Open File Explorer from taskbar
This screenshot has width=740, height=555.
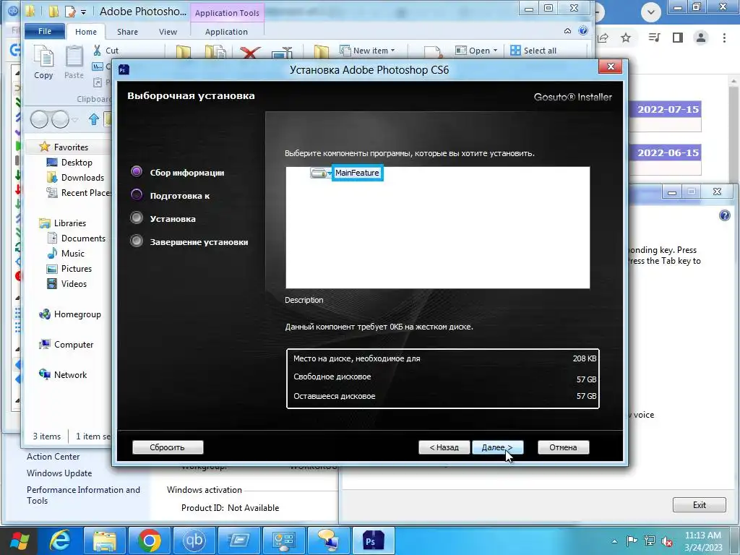105,541
